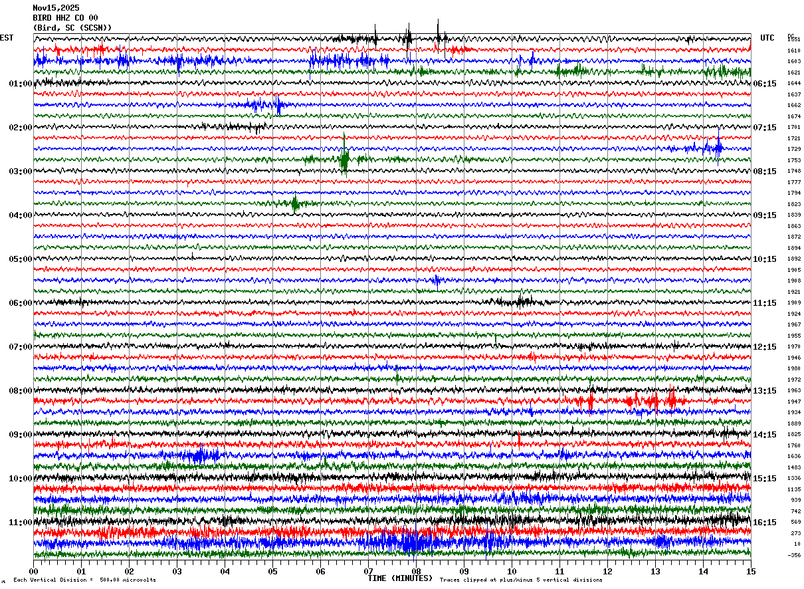Click the 09:00 EST row label
This screenshot has height=589, width=804.
(x=21, y=435)
